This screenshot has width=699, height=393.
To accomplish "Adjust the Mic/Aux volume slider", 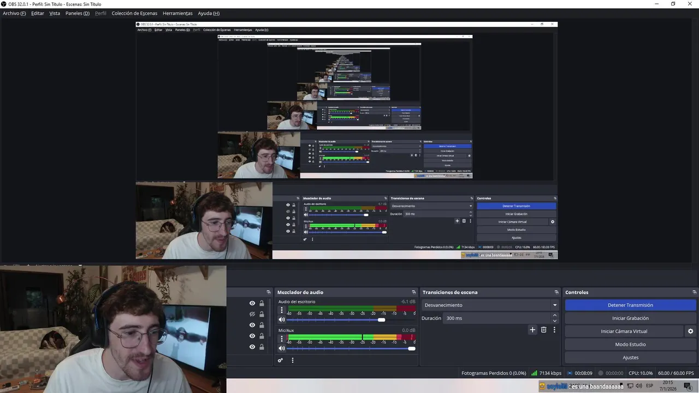I will coord(411,348).
